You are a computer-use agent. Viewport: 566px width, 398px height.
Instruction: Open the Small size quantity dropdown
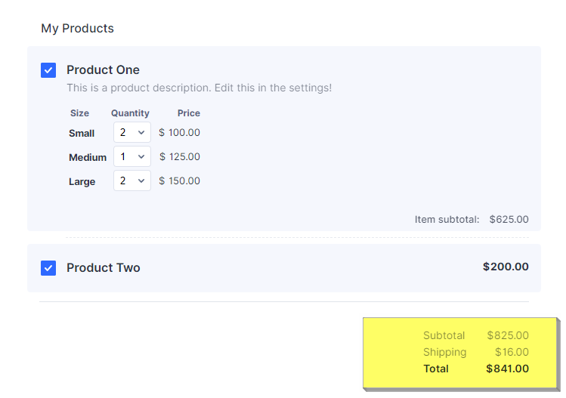point(132,133)
